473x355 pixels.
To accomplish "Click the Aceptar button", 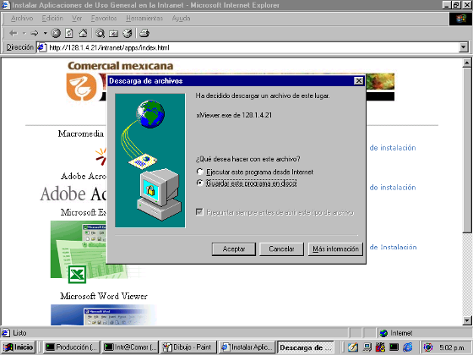I will [234, 249].
